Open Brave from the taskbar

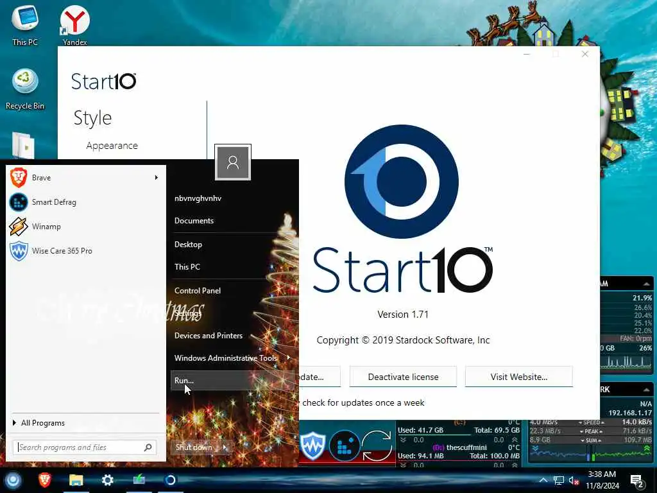pos(44,480)
